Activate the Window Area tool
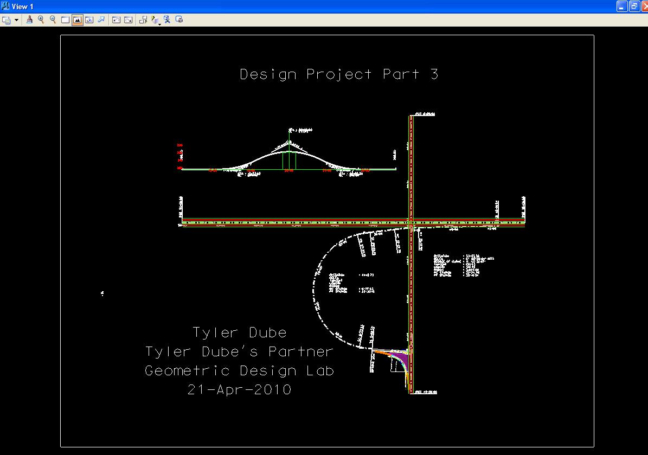 pyautogui.click(x=65, y=20)
